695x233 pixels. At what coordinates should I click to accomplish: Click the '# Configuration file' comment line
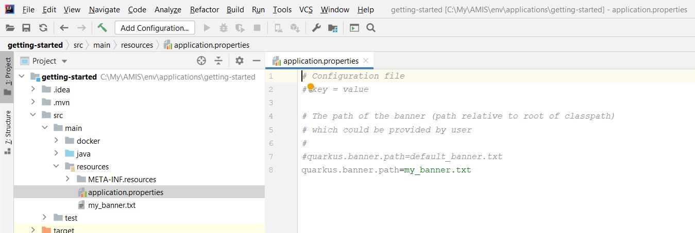click(x=353, y=76)
